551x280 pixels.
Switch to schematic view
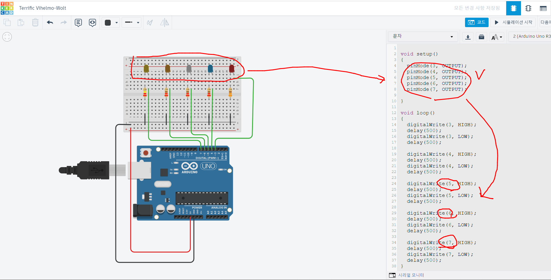[528, 8]
